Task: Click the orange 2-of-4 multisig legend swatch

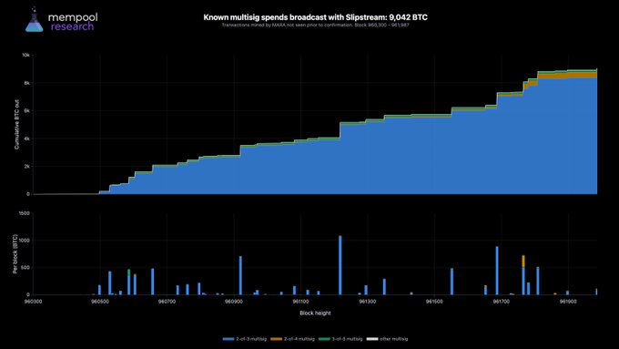Action: [277, 339]
